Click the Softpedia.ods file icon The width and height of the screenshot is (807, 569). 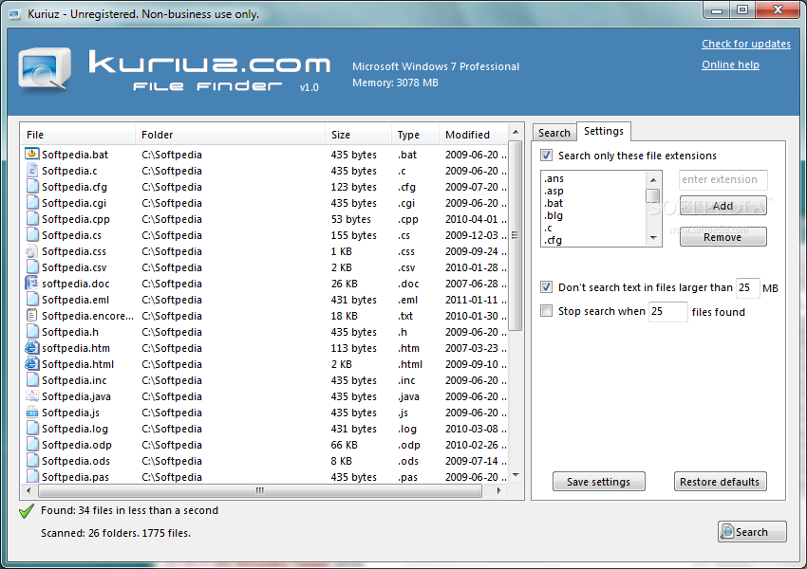32,460
